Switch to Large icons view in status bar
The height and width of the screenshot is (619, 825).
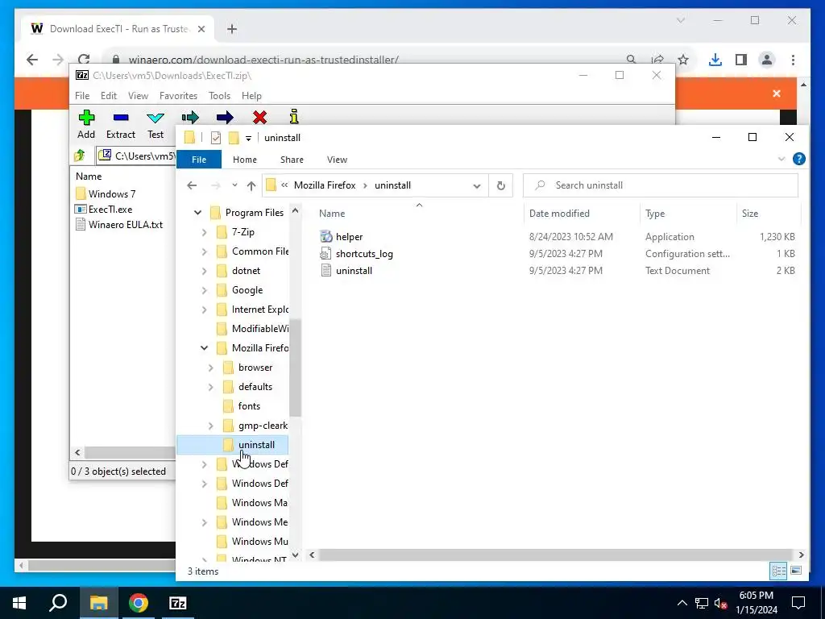coord(795,571)
